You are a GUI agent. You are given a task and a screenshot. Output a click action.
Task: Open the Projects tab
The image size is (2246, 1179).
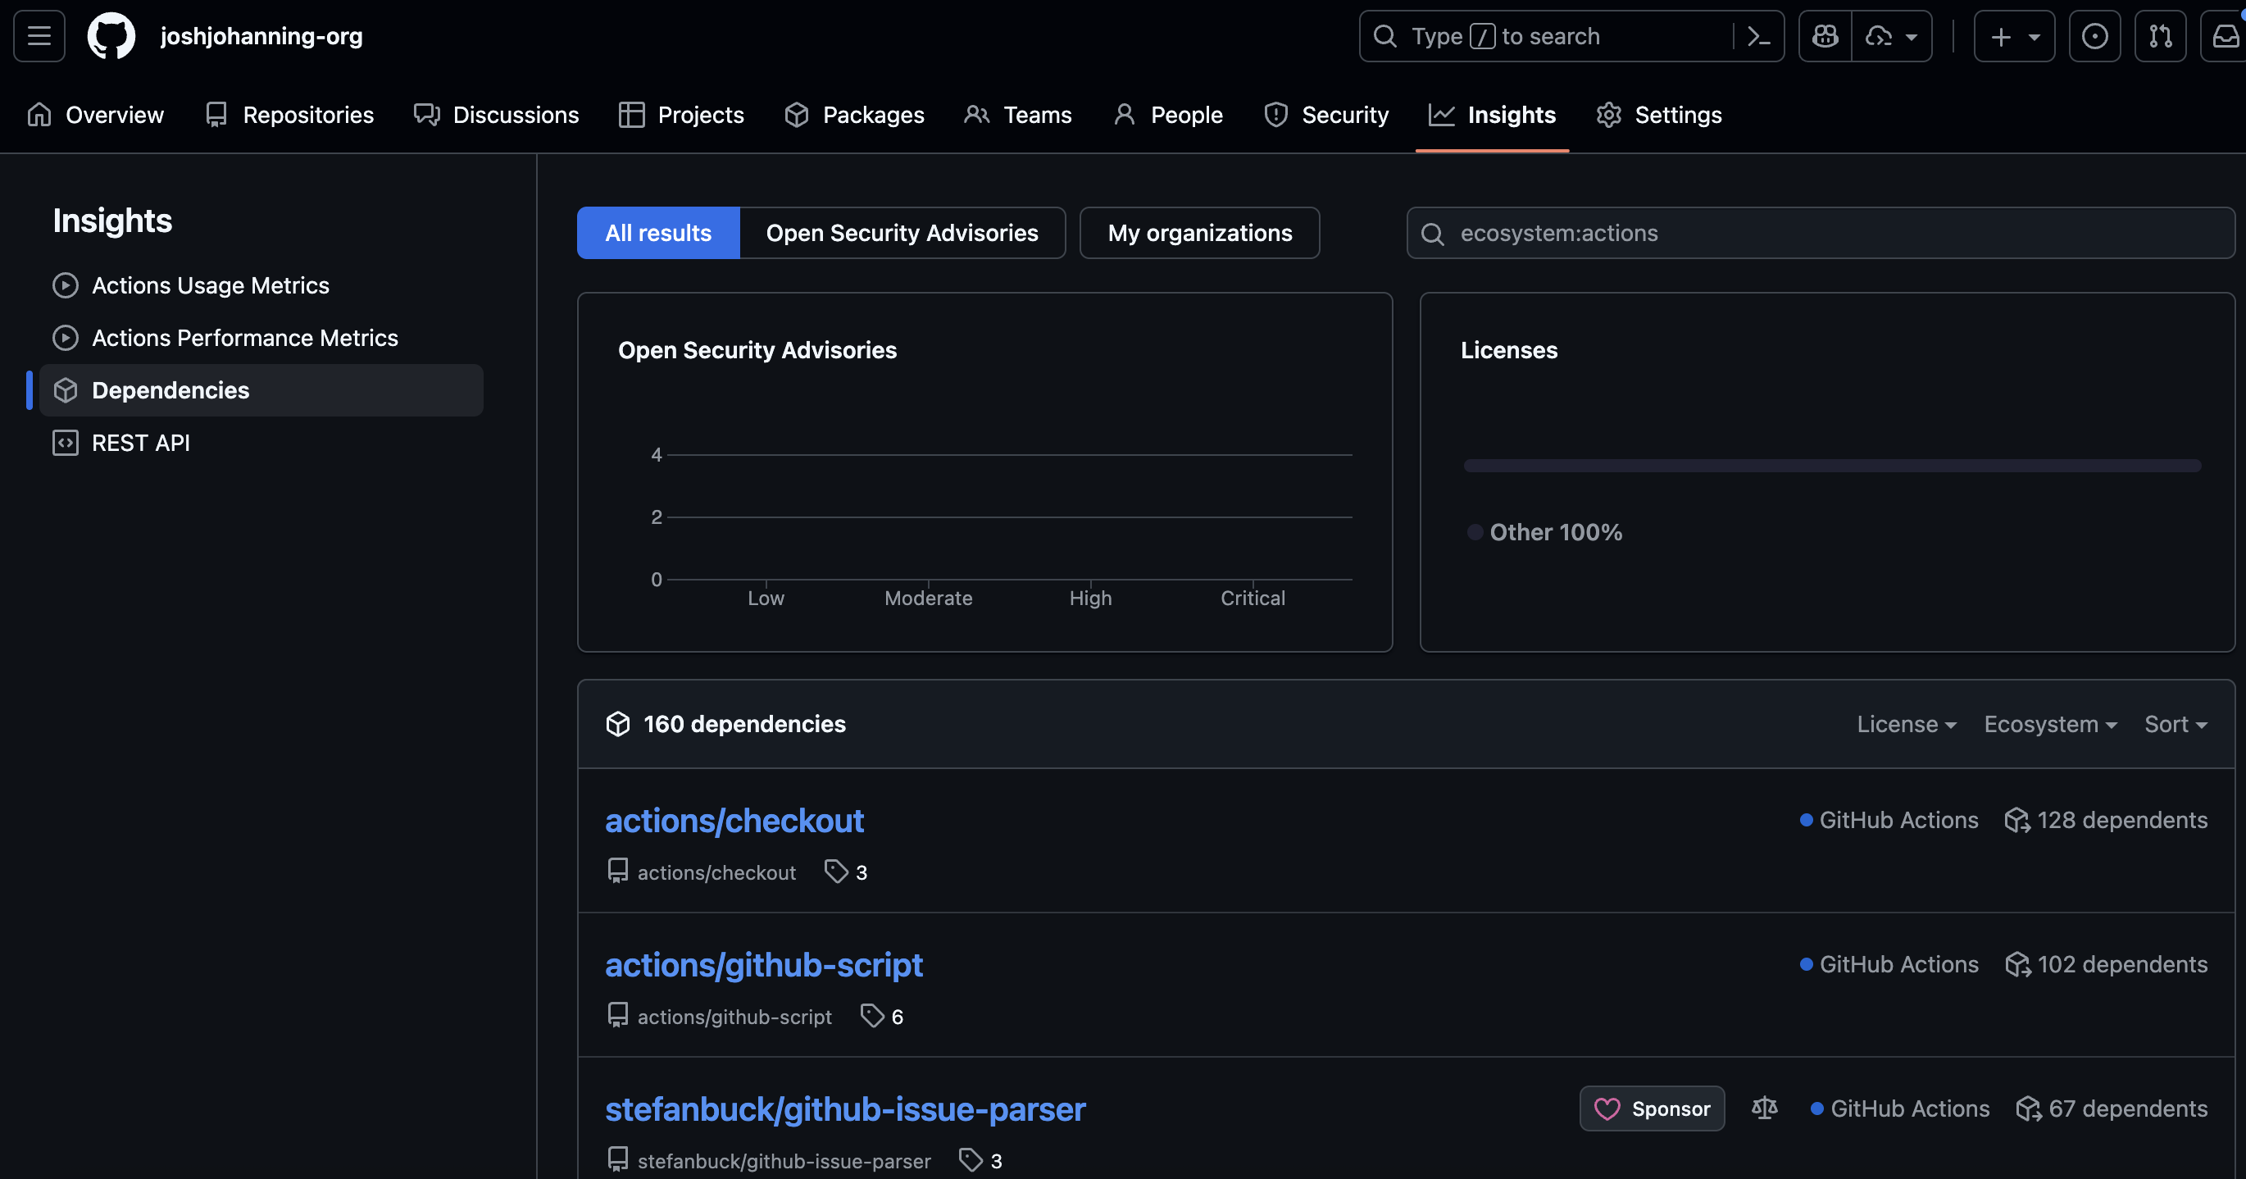682,114
